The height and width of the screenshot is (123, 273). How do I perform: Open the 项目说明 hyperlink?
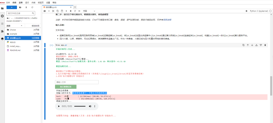coord(167,19)
